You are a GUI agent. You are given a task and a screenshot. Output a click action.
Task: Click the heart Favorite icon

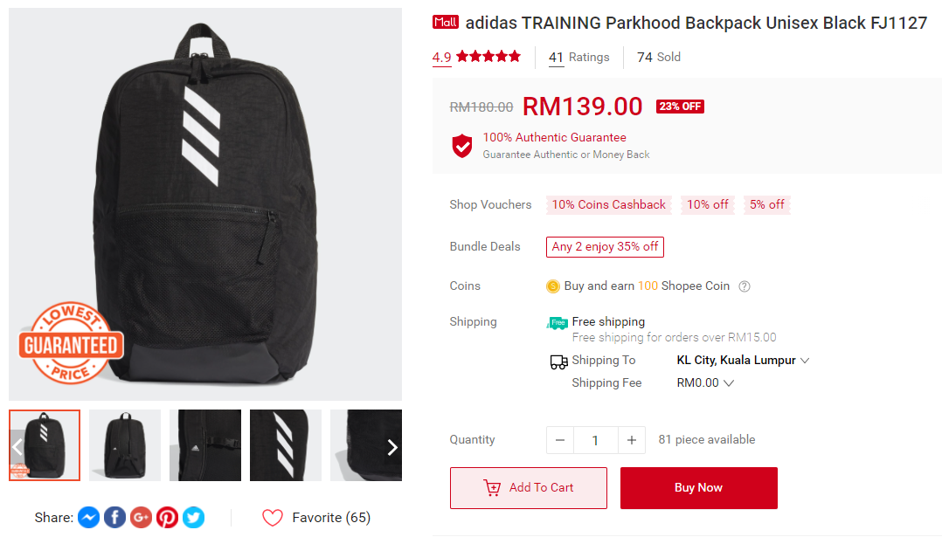(x=272, y=517)
